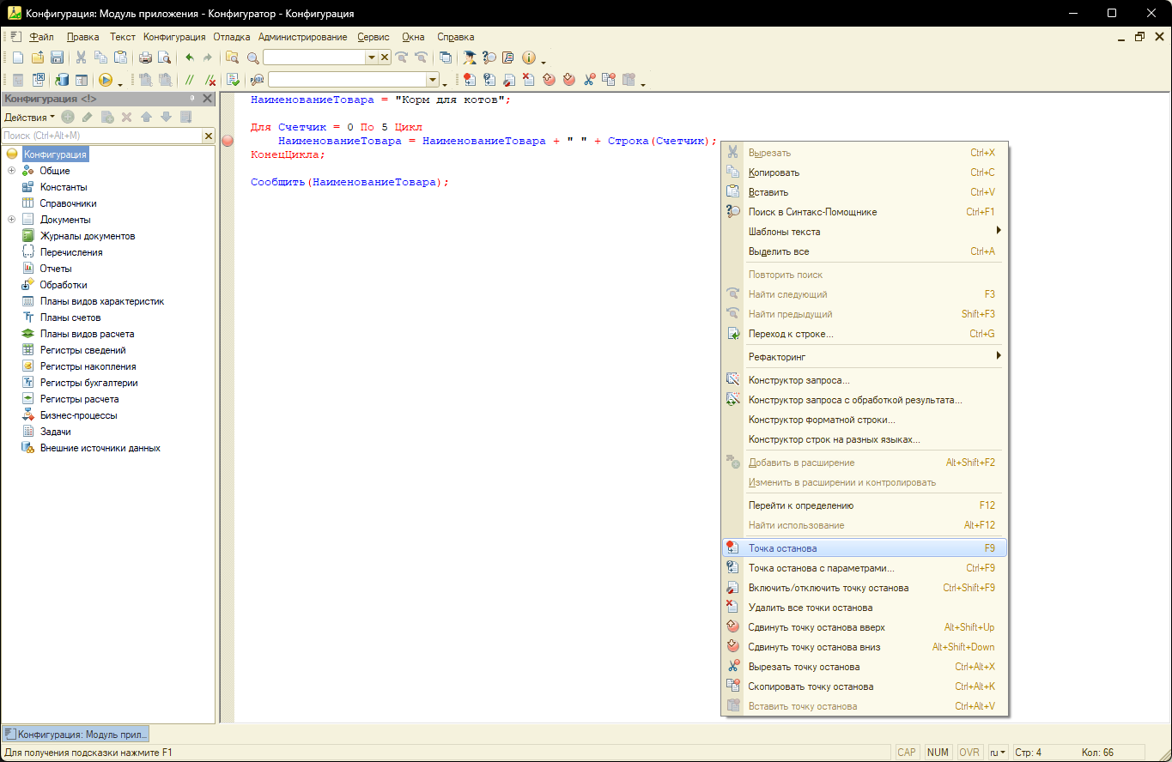Open the Отладка menu
The height and width of the screenshot is (762, 1172).
(x=231, y=37)
